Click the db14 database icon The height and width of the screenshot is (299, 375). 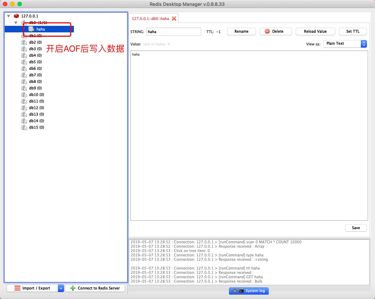[24, 121]
